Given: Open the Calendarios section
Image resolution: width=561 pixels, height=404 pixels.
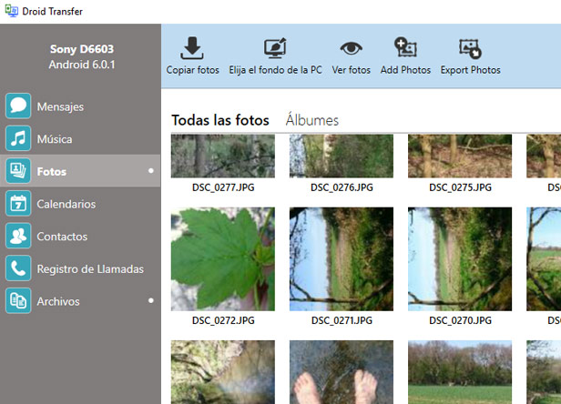Looking at the screenshot, I should (x=66, y=204).
